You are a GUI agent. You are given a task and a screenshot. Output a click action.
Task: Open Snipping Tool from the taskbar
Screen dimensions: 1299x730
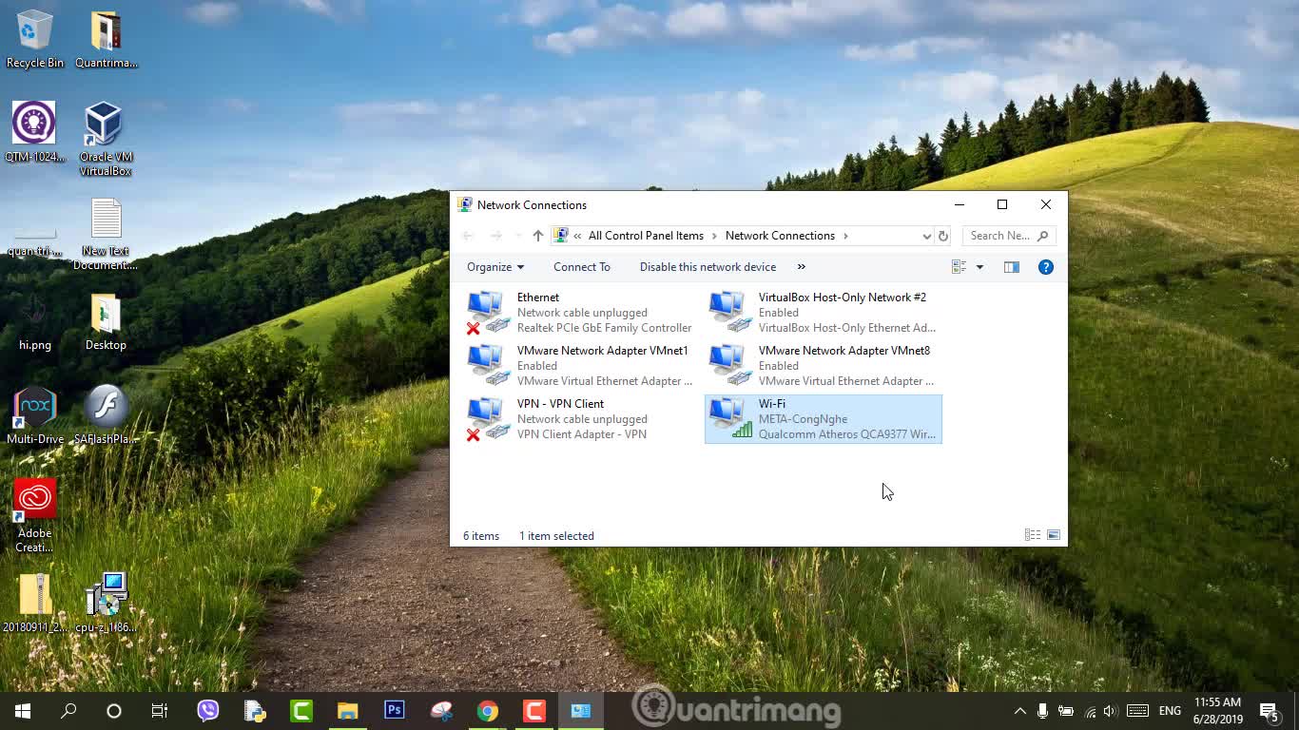click(x=440, y=710)
